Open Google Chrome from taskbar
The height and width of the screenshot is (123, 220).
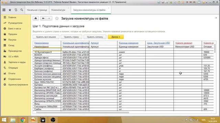(23, 120)
